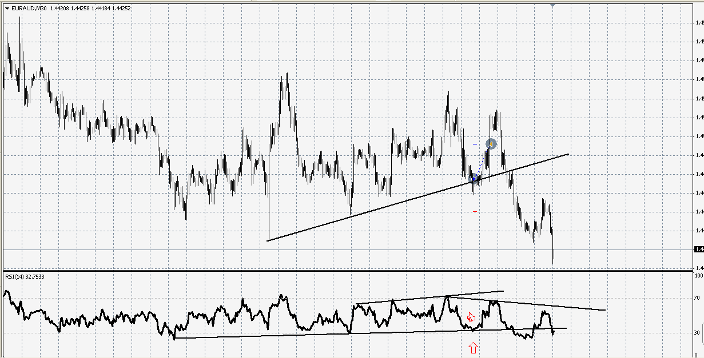Click the 1.44208 open price in header
This screenshot has height=358, width=704.
pos(59,9)
